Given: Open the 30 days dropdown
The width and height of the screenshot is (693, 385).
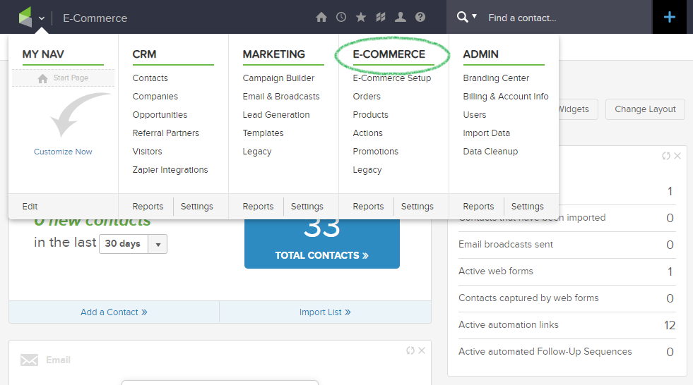Looking at the screenshot, I should click(133, 244).
